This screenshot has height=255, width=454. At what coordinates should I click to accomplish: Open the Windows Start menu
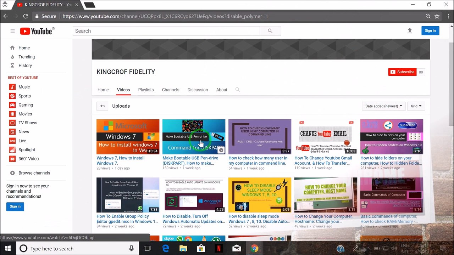[7, 249]
